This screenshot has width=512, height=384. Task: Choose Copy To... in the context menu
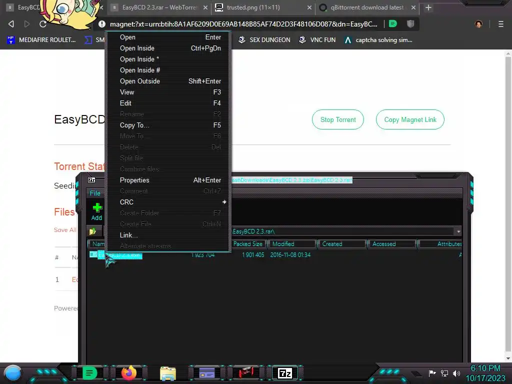click(169, 125)
